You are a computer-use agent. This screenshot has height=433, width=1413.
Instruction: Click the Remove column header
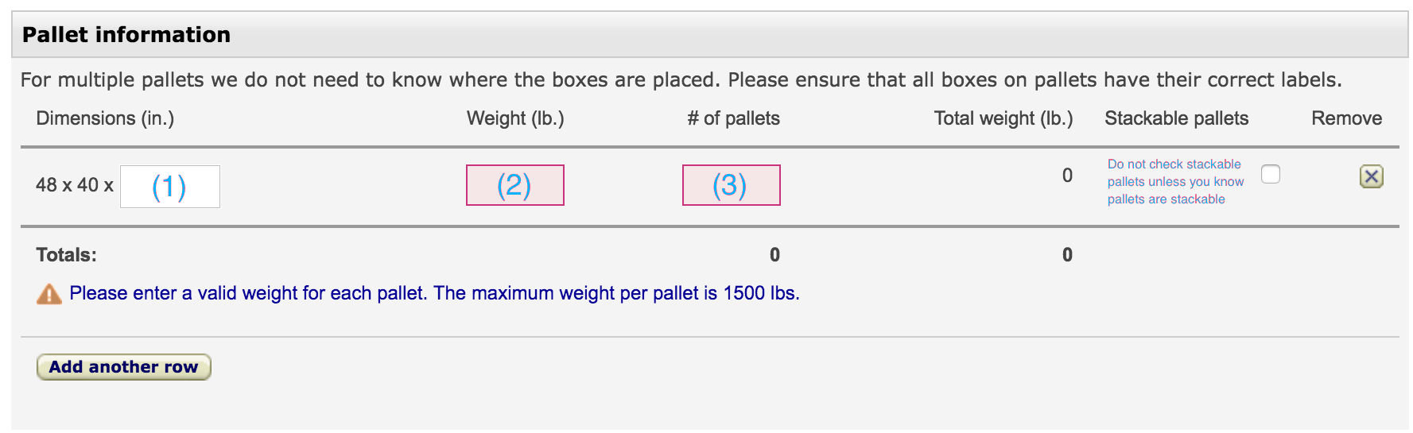1347,118
